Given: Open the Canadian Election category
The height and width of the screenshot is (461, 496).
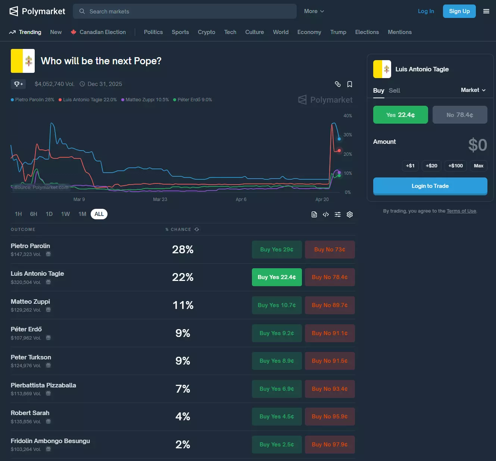Looking at the screenshot, I should pos(99,32).
